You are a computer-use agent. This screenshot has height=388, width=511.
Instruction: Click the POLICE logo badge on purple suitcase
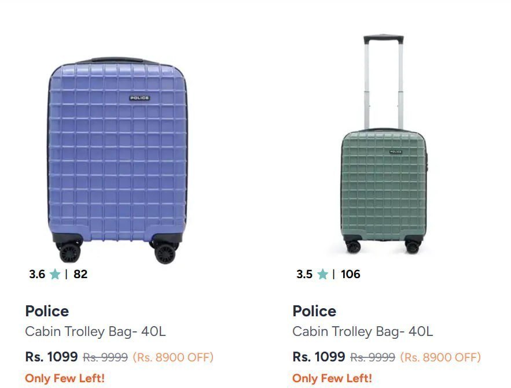(x=139, y=98)
